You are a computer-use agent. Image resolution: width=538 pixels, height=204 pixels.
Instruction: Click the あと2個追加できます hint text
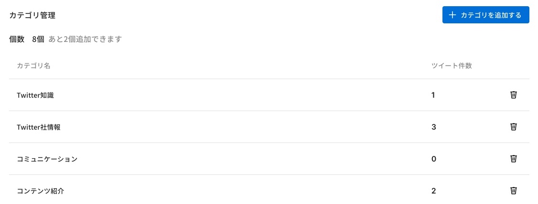(85, 39)
